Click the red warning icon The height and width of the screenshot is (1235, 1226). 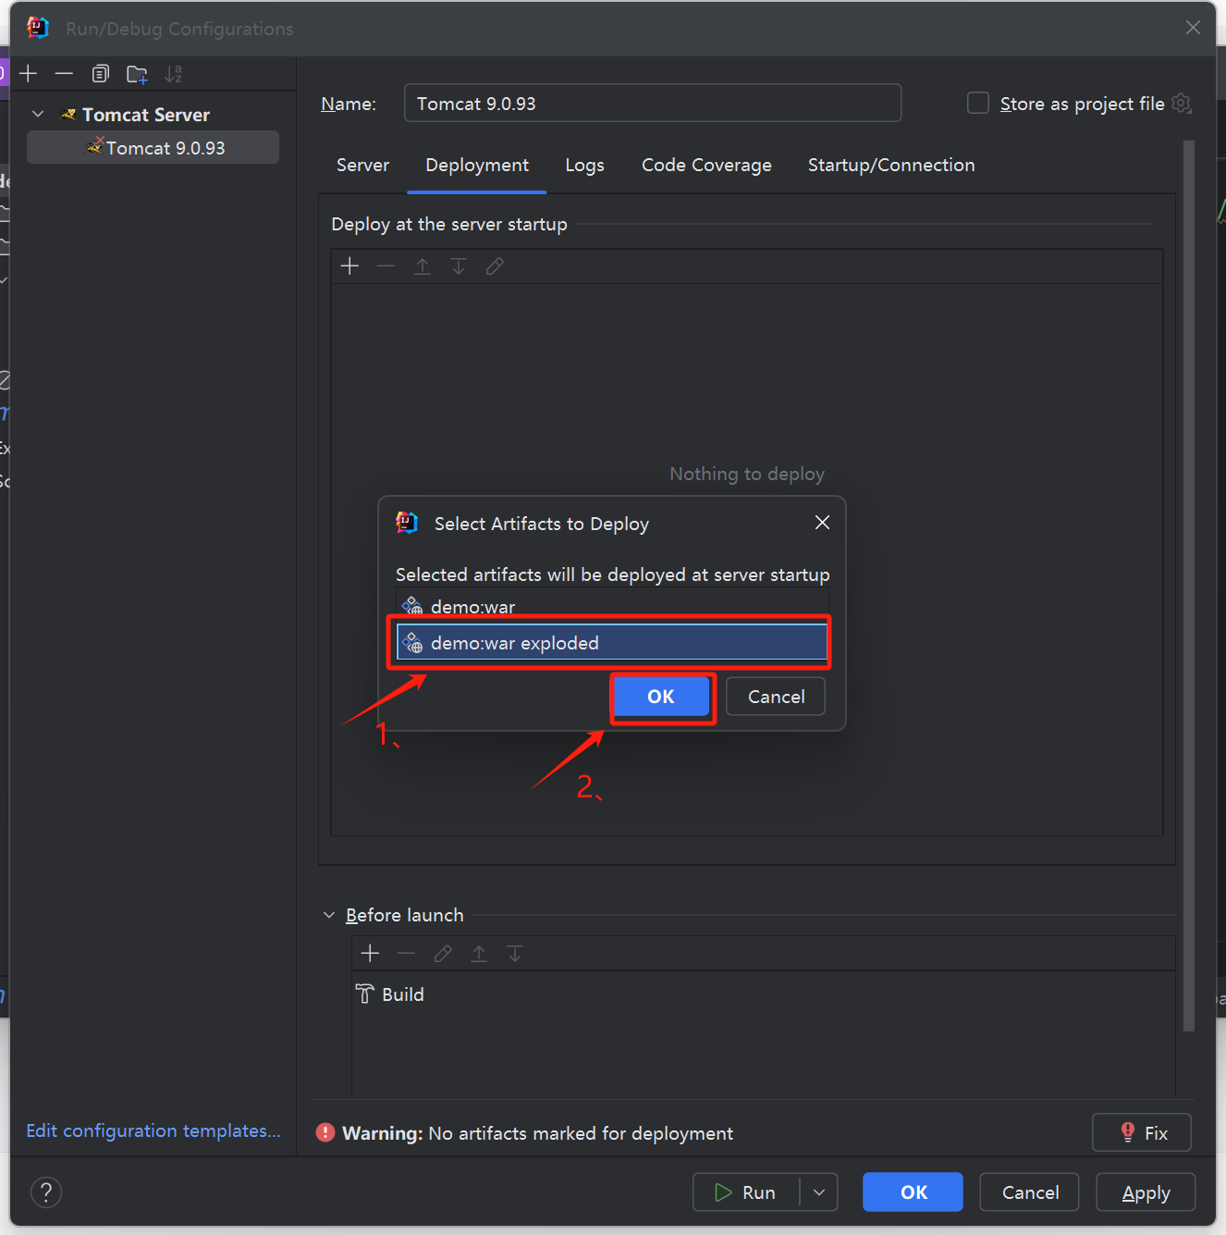[x=325, y=1132]
